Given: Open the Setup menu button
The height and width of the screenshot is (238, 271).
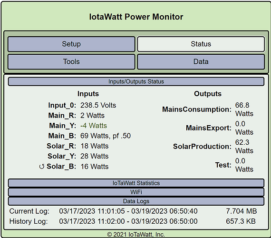Looking at the screenshot, I should 71,44.
